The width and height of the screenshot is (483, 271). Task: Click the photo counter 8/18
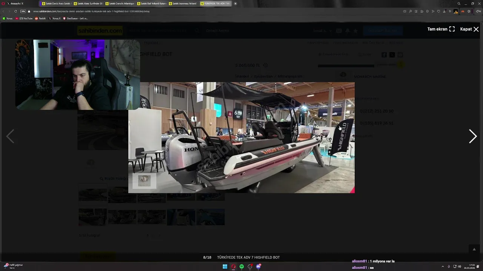pos(207,257)
